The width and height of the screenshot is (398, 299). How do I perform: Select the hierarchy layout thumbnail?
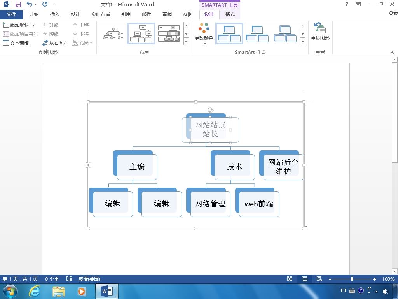(141, 34)
